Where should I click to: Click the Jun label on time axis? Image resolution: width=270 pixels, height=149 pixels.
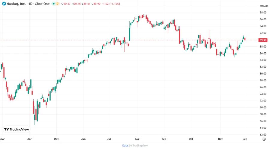[83, 139]
